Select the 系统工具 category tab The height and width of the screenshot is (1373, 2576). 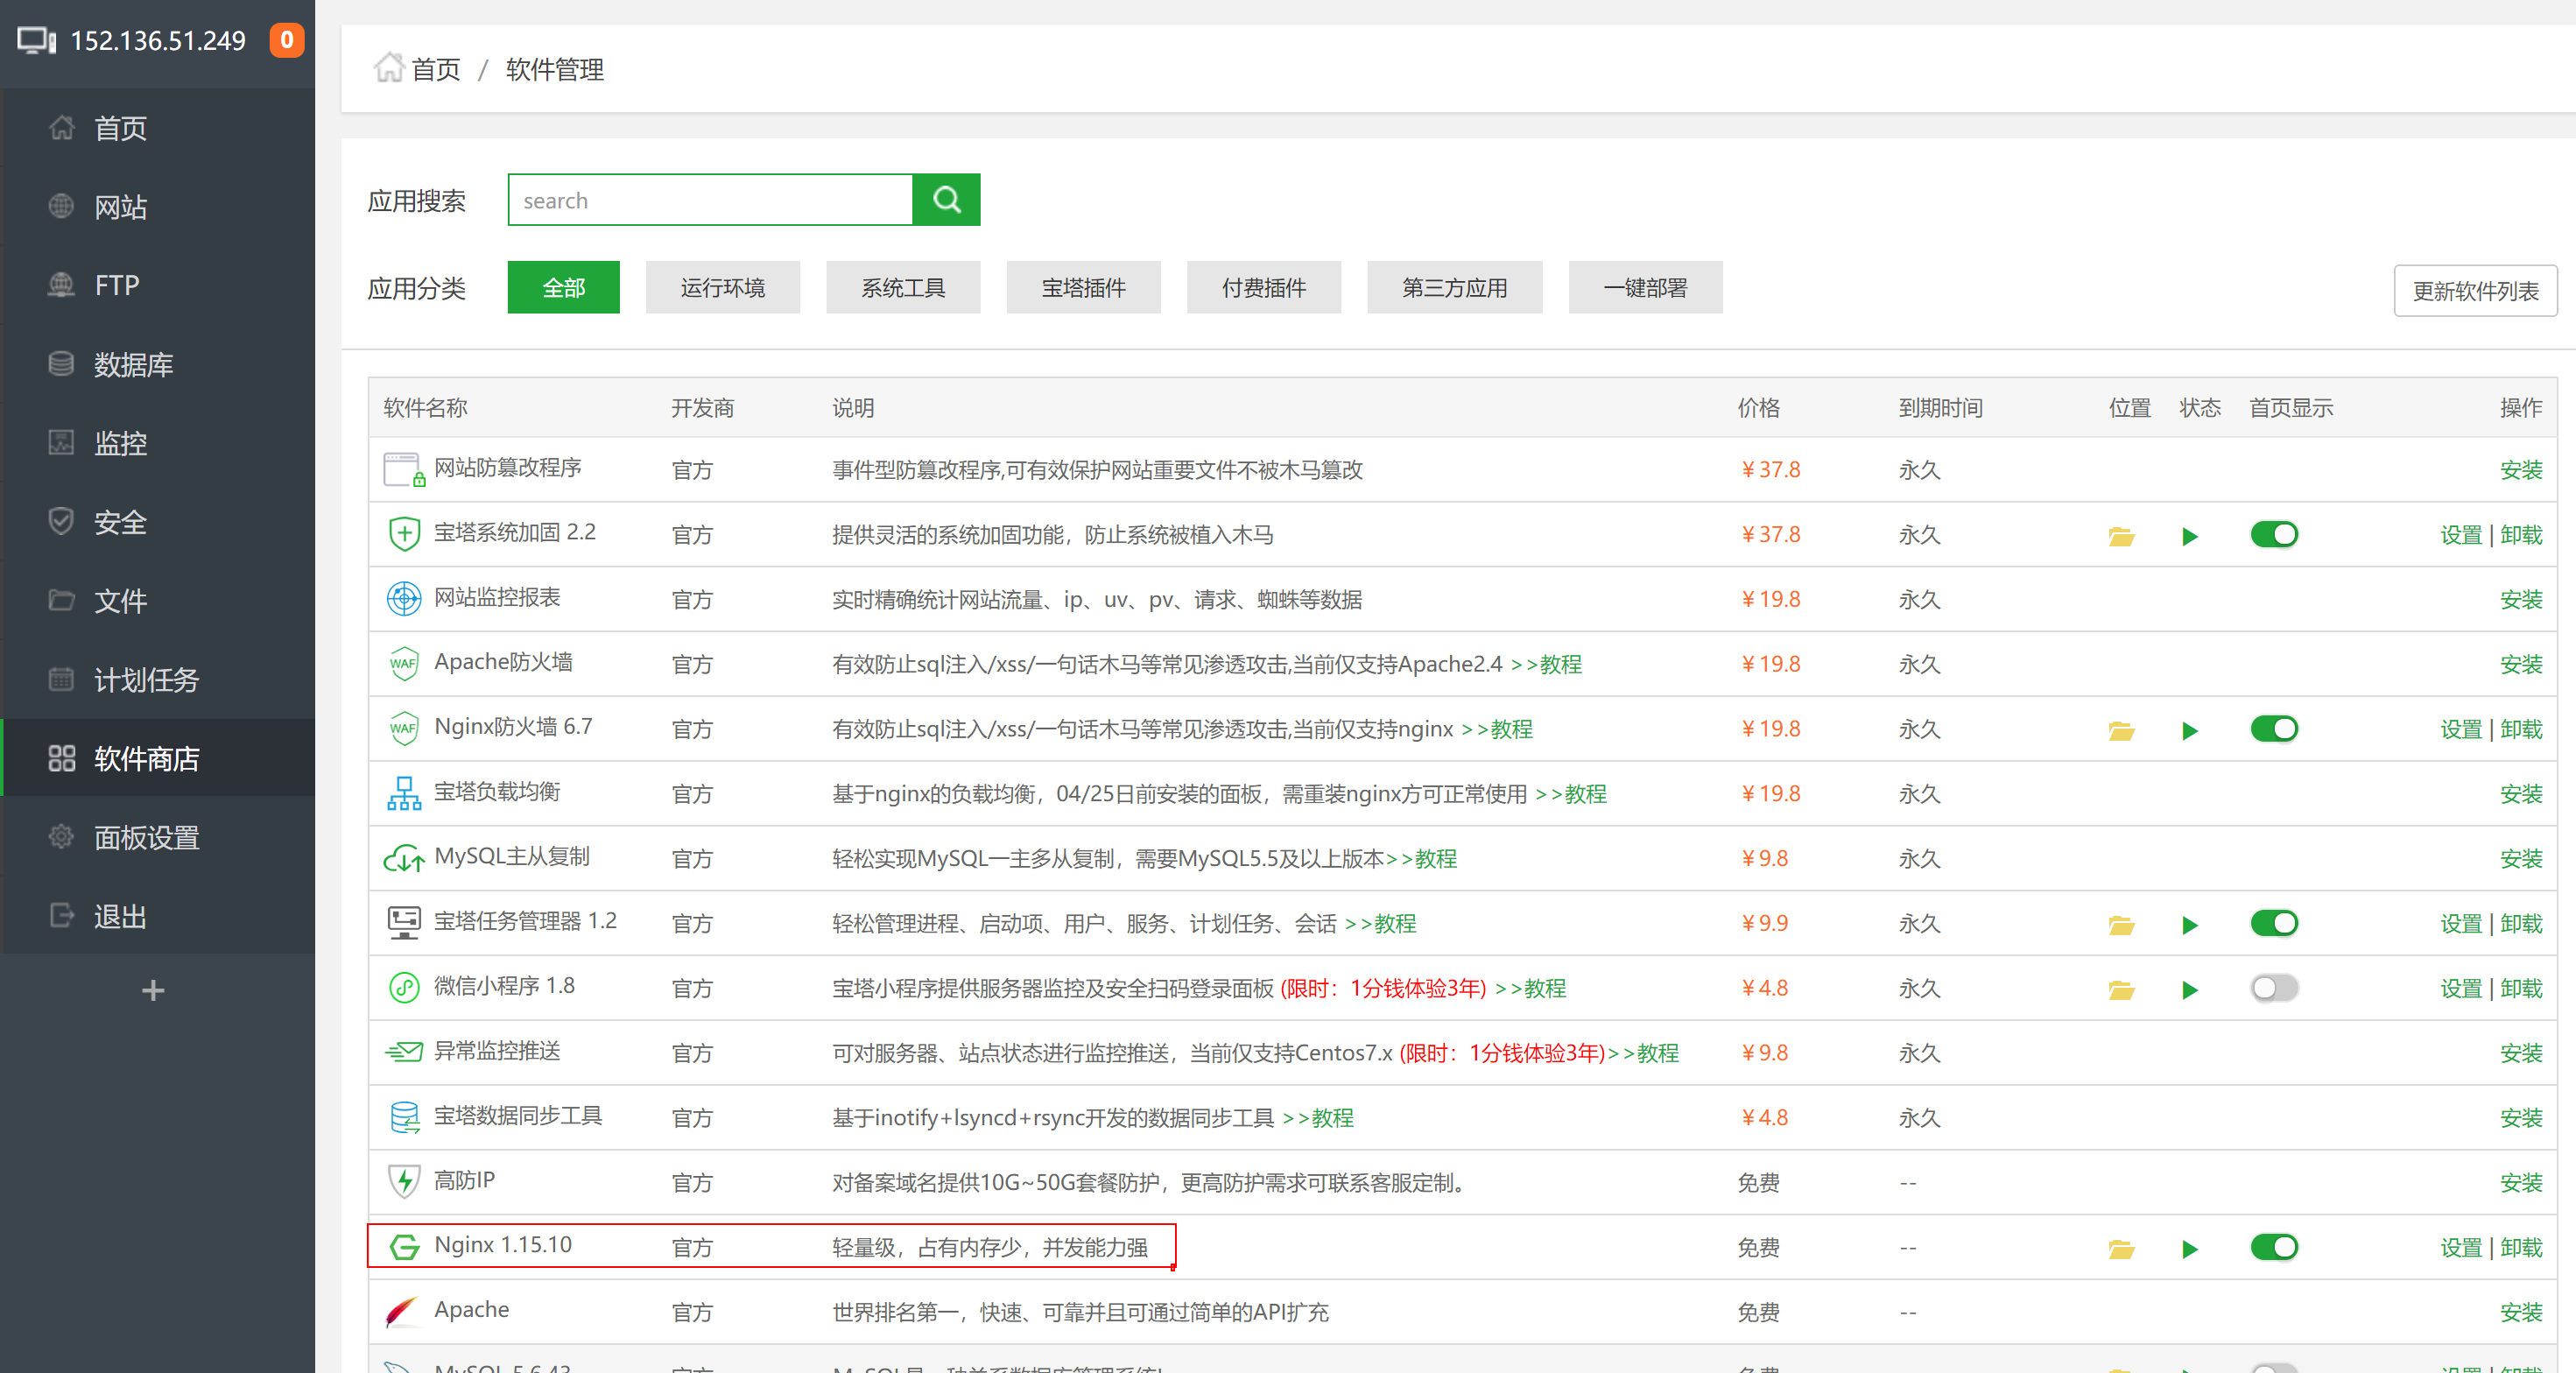coord(903,287)
